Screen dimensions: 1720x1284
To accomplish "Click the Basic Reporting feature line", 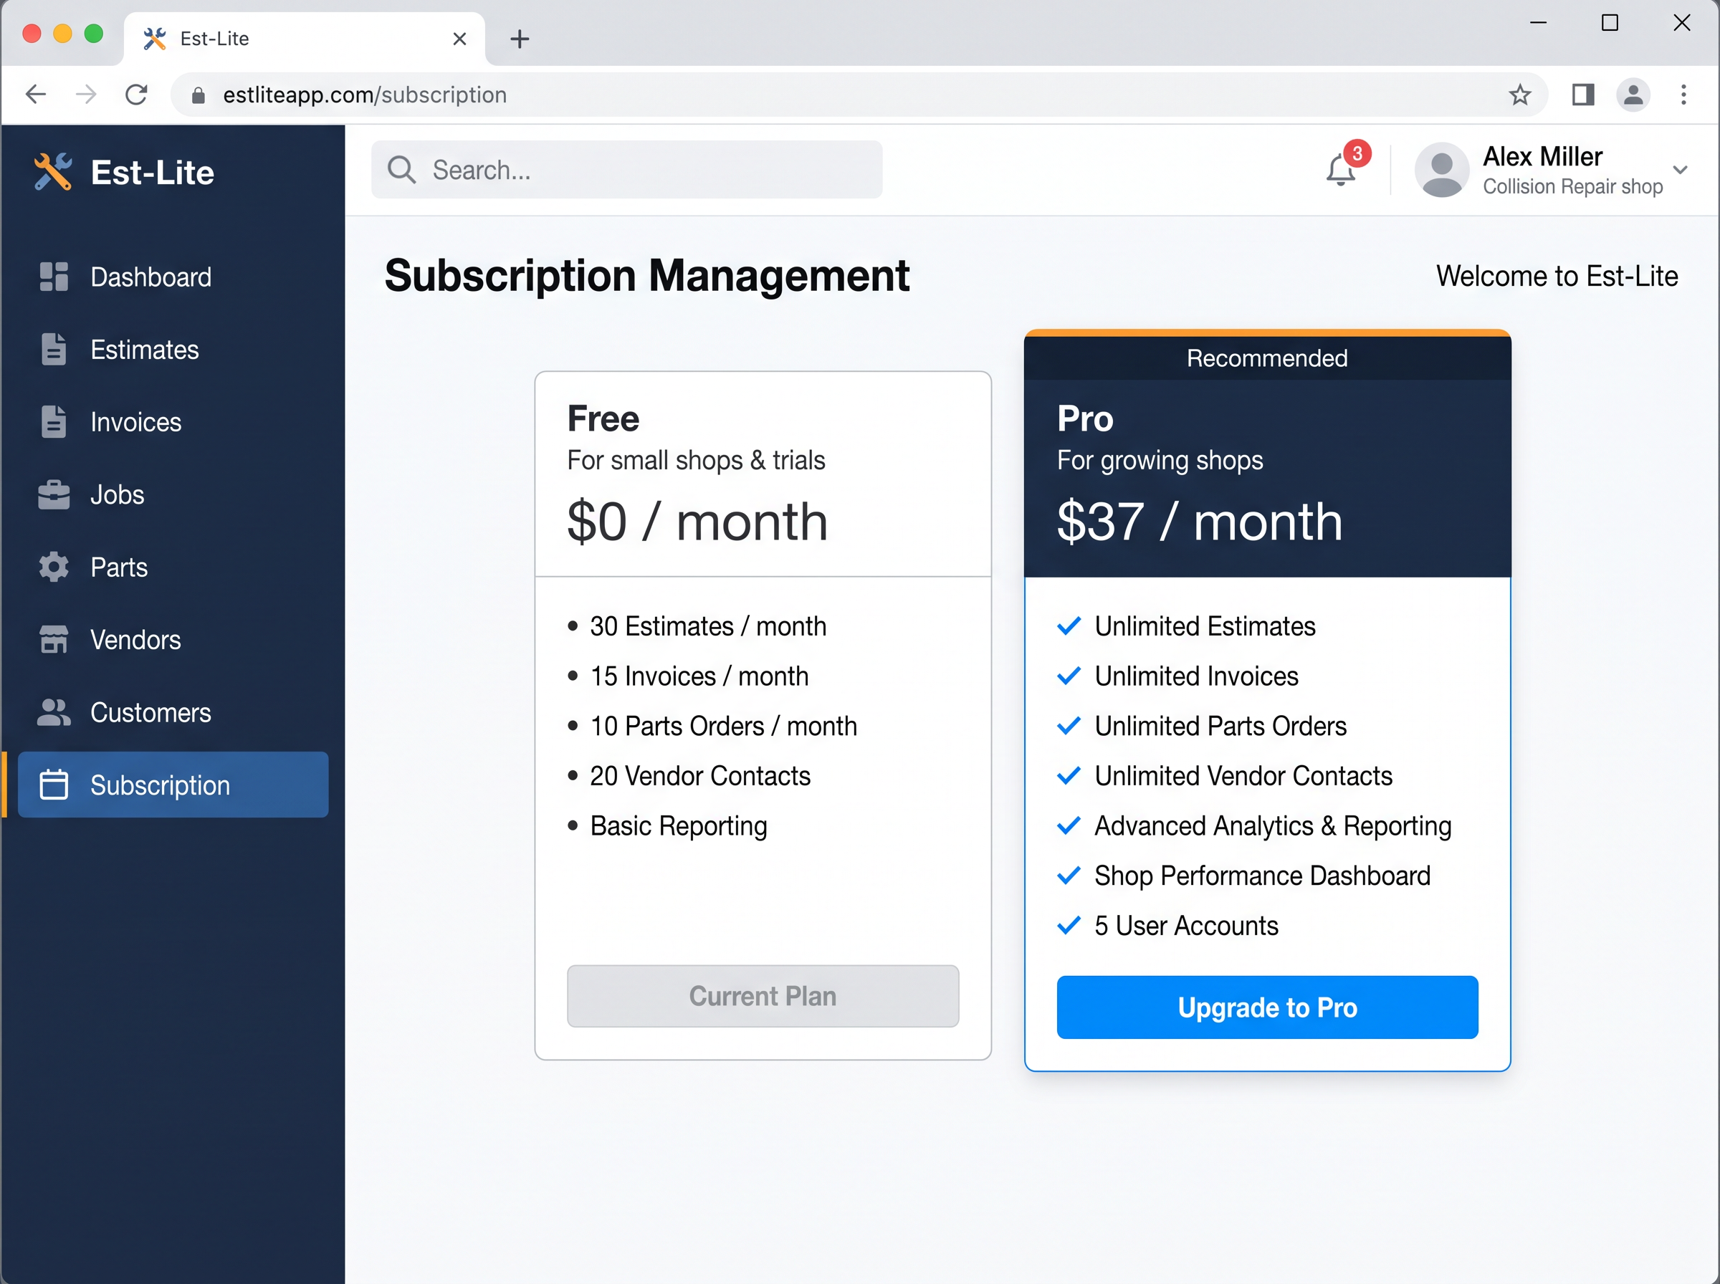I will 668,826.
